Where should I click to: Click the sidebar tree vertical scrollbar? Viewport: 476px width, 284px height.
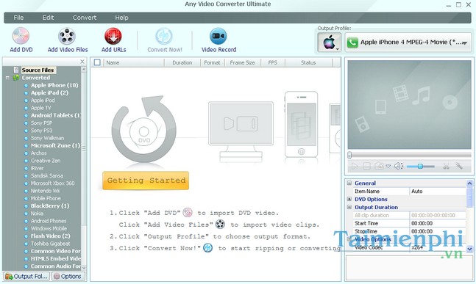pos(84,148)
